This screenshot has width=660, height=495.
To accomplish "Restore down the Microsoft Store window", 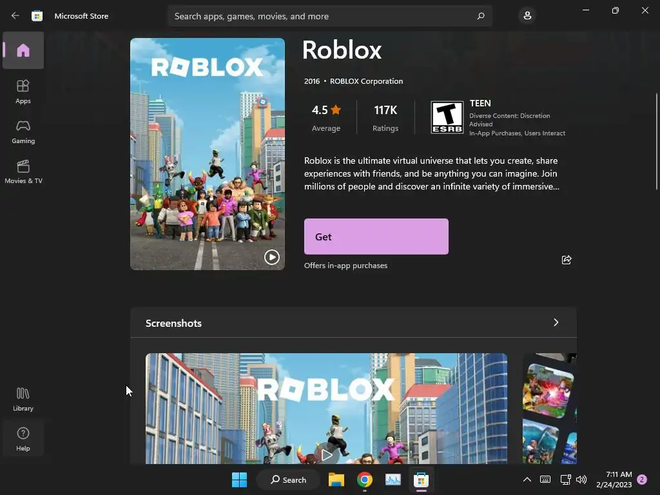I will click(616, 10).
